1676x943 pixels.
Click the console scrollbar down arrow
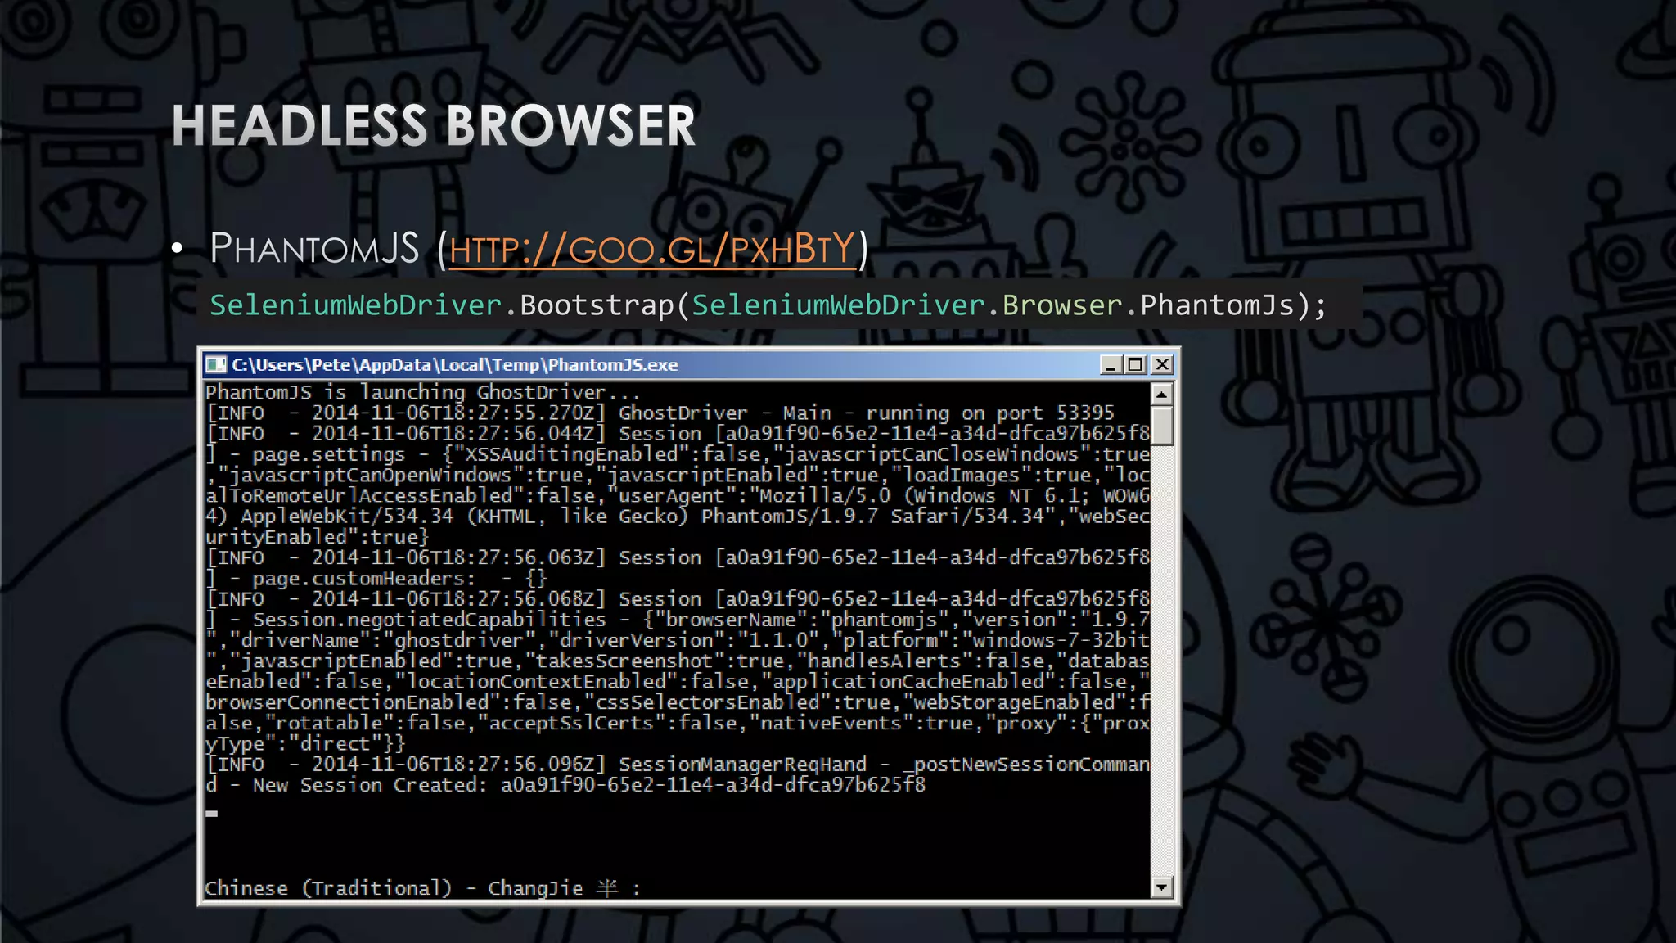tap(1161, 887)
